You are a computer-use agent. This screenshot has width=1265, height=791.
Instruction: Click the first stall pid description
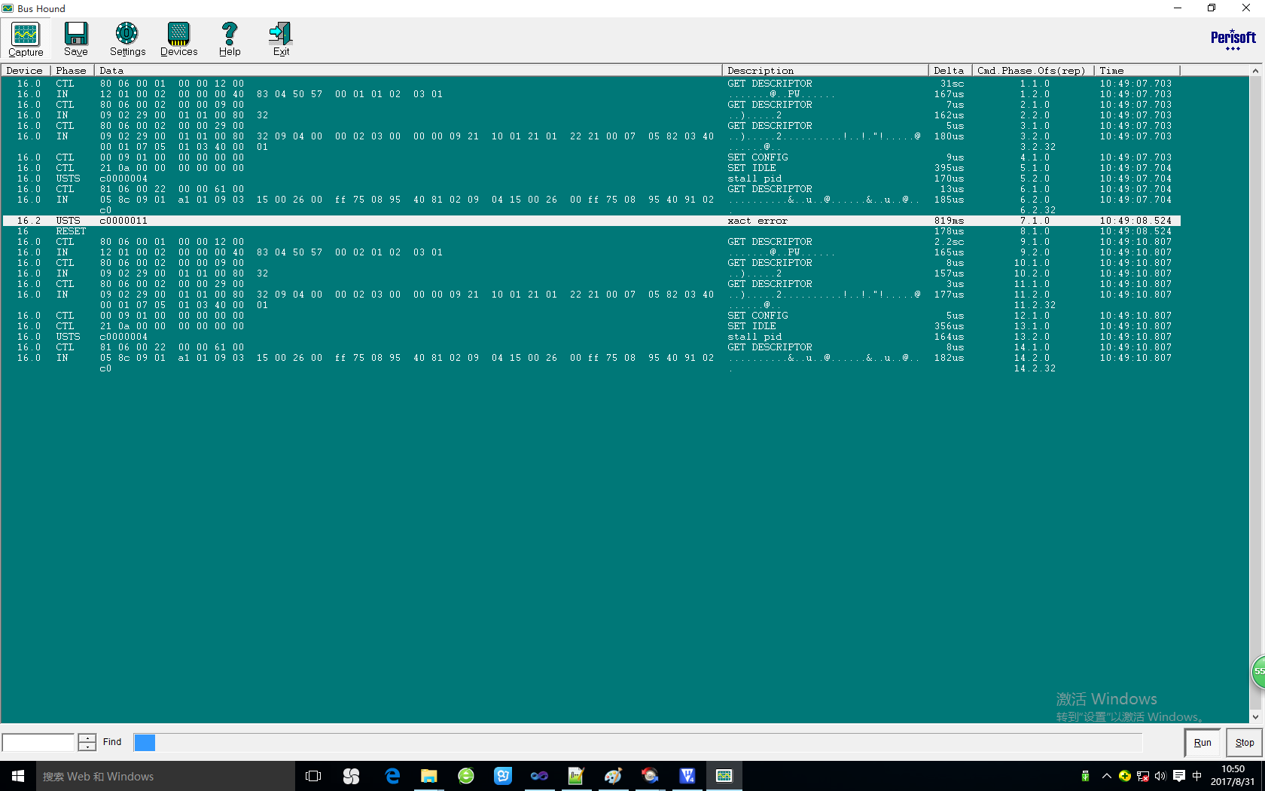(x=754, y=179)
